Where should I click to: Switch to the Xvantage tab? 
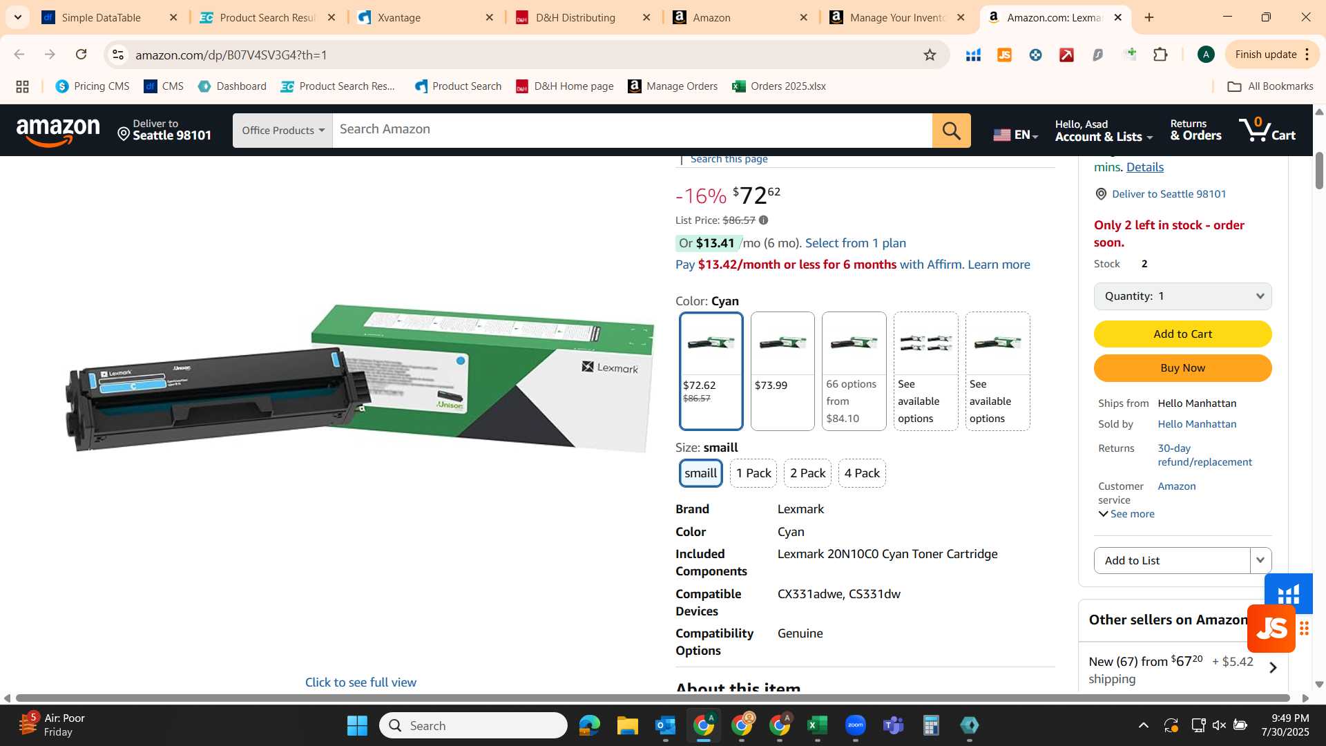426,17
